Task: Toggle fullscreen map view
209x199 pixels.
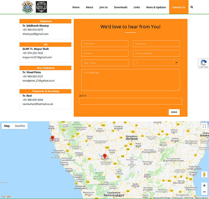Action: coord(204,126)
